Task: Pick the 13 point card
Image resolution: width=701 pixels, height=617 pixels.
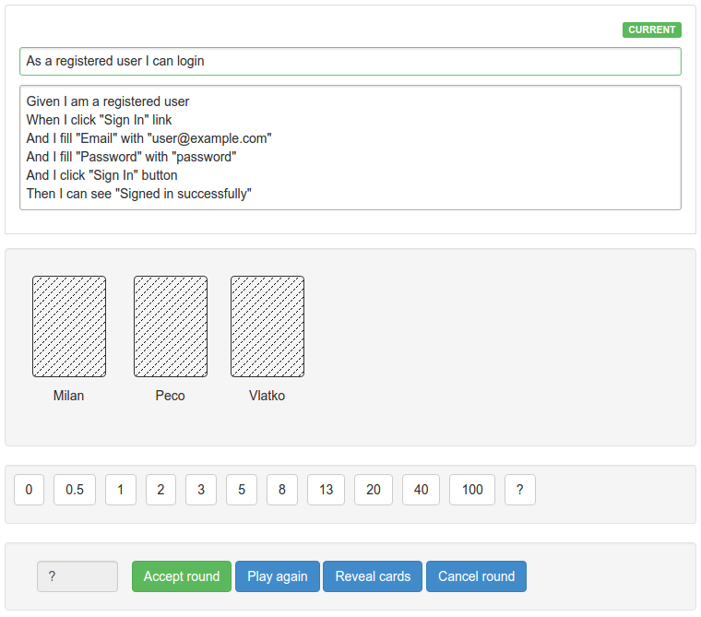Action: (x=326, y=490)
